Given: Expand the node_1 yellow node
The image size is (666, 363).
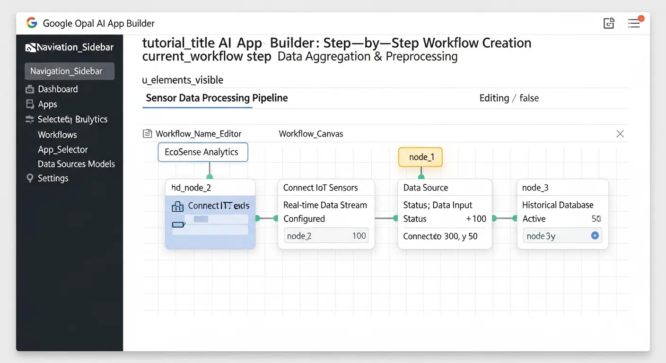Looking at the screenshot, I should tap(420, 156).
